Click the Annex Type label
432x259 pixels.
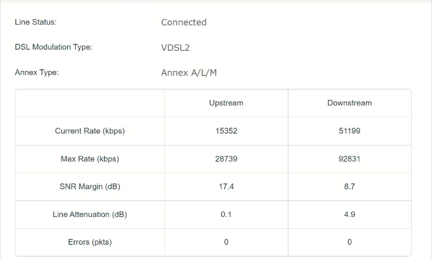36,73
